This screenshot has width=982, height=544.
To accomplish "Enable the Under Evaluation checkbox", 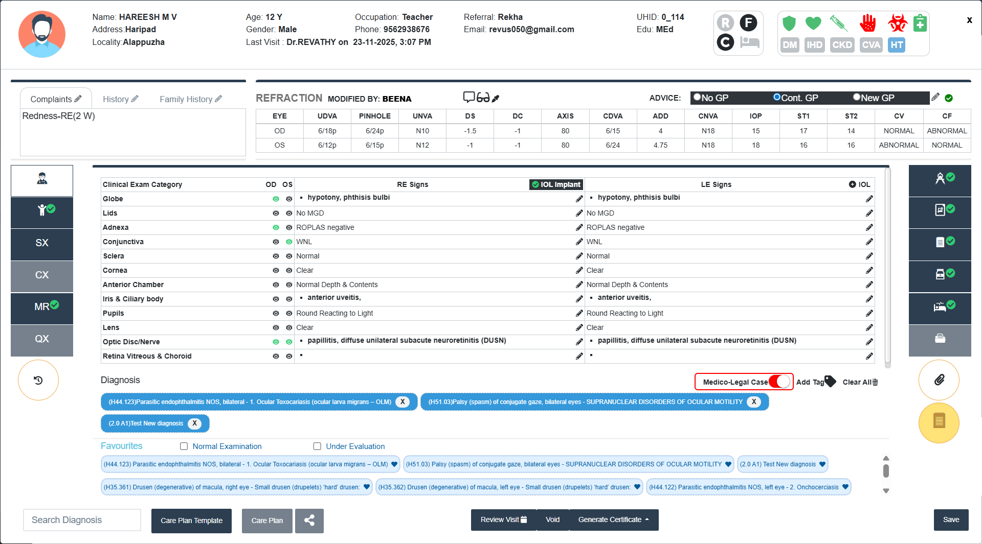I will [x=317, y=446].
